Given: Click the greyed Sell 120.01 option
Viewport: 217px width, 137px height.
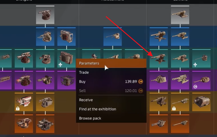Looking at the screenshot, I should pos(111,91).
